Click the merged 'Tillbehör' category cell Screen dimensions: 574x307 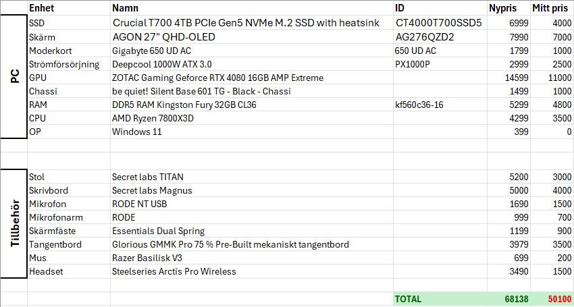tap(14, 223)
